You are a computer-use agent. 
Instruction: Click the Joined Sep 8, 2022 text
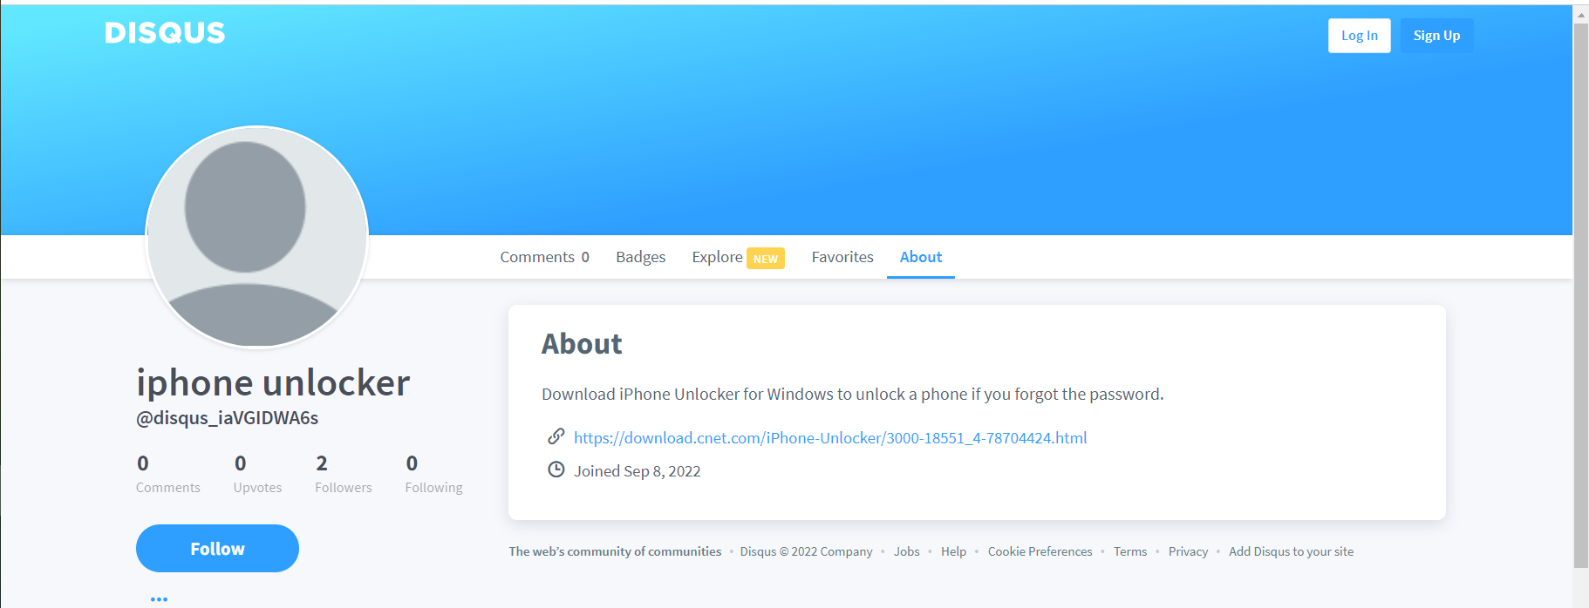click(637, 471)
